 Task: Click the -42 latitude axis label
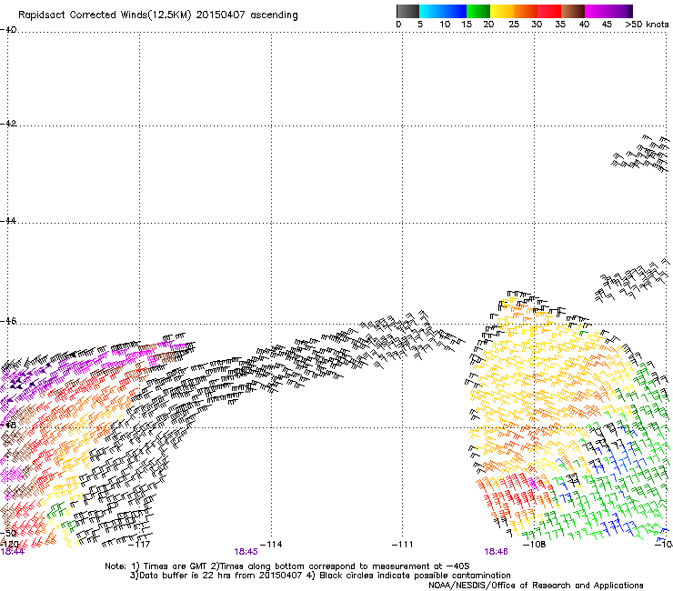(8, 123)
